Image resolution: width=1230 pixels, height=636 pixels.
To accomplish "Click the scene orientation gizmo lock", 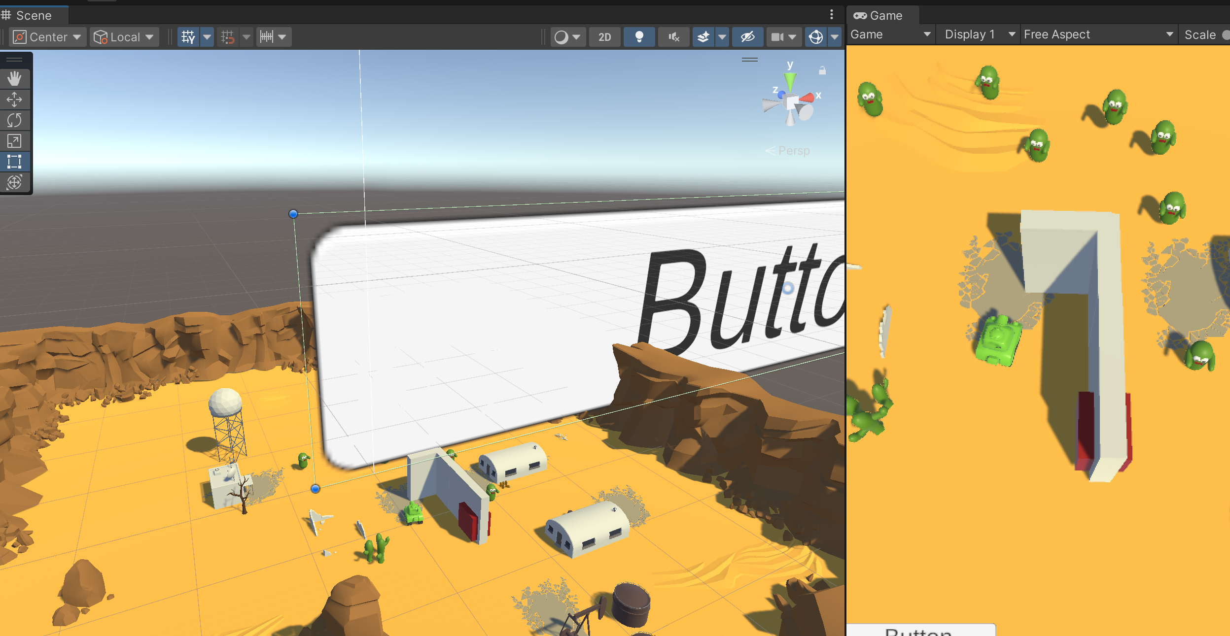I will tap(822, 71).
